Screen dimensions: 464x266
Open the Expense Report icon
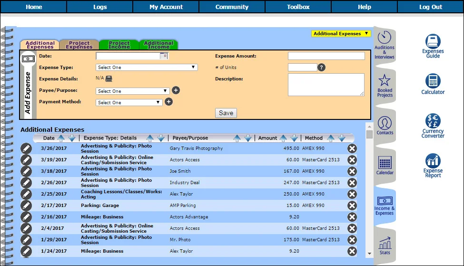click(x=433, y=166)
